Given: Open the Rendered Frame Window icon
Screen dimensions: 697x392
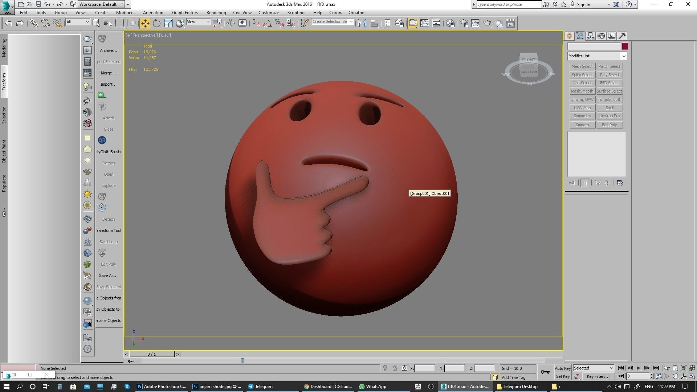Looking at the screenshot, I should [476, 23].
